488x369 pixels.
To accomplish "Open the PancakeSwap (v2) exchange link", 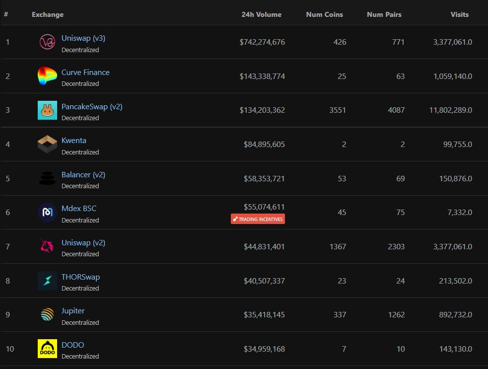I will (92, 106).
